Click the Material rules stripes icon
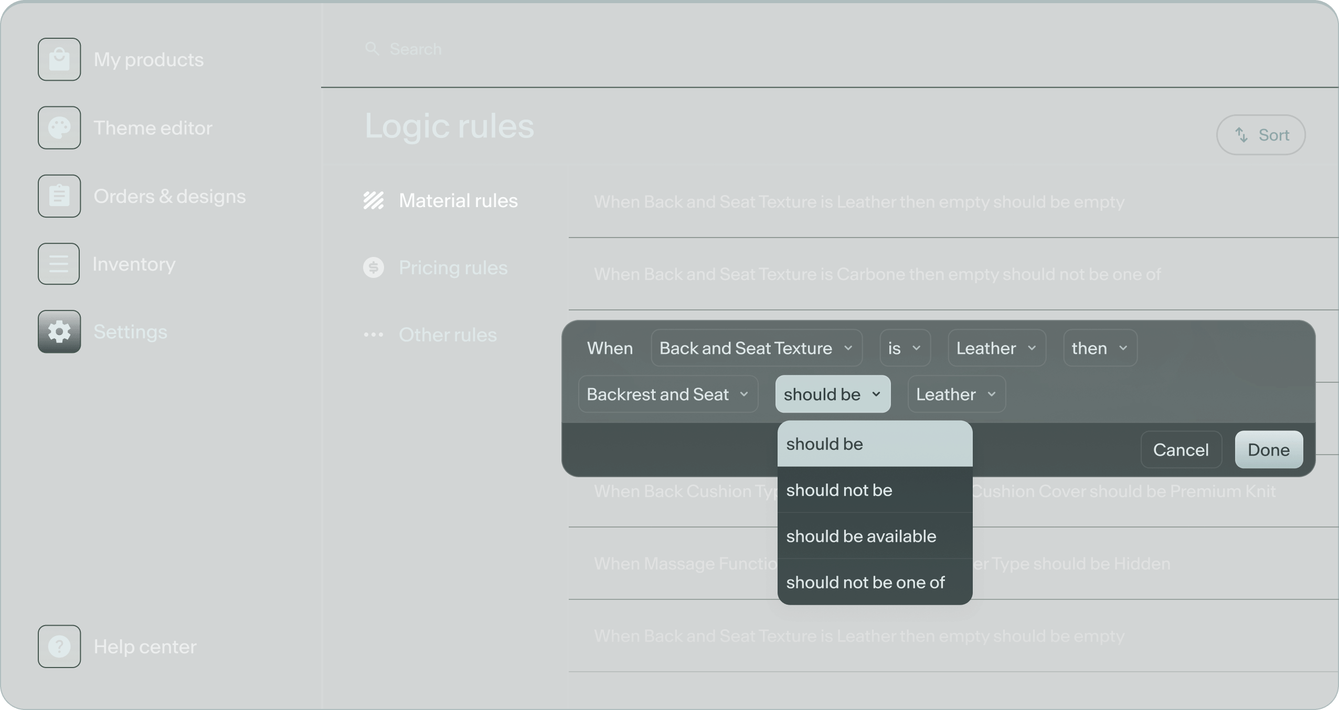Image resolution: width=1339 pixels, height=710 pixels. [x=374, y=200]
